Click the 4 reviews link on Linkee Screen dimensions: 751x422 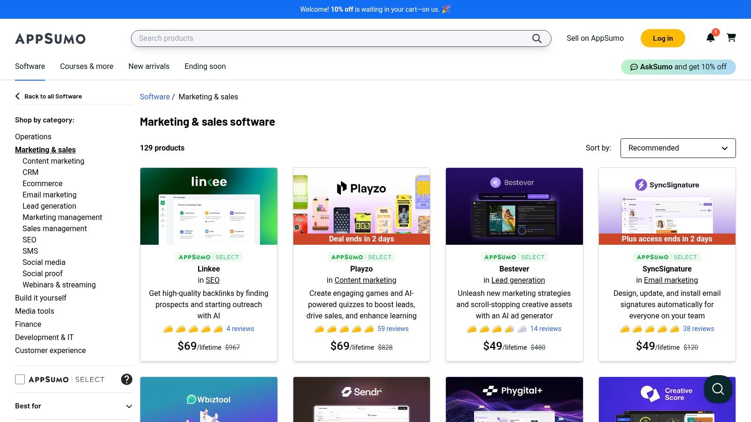[240, 329]
